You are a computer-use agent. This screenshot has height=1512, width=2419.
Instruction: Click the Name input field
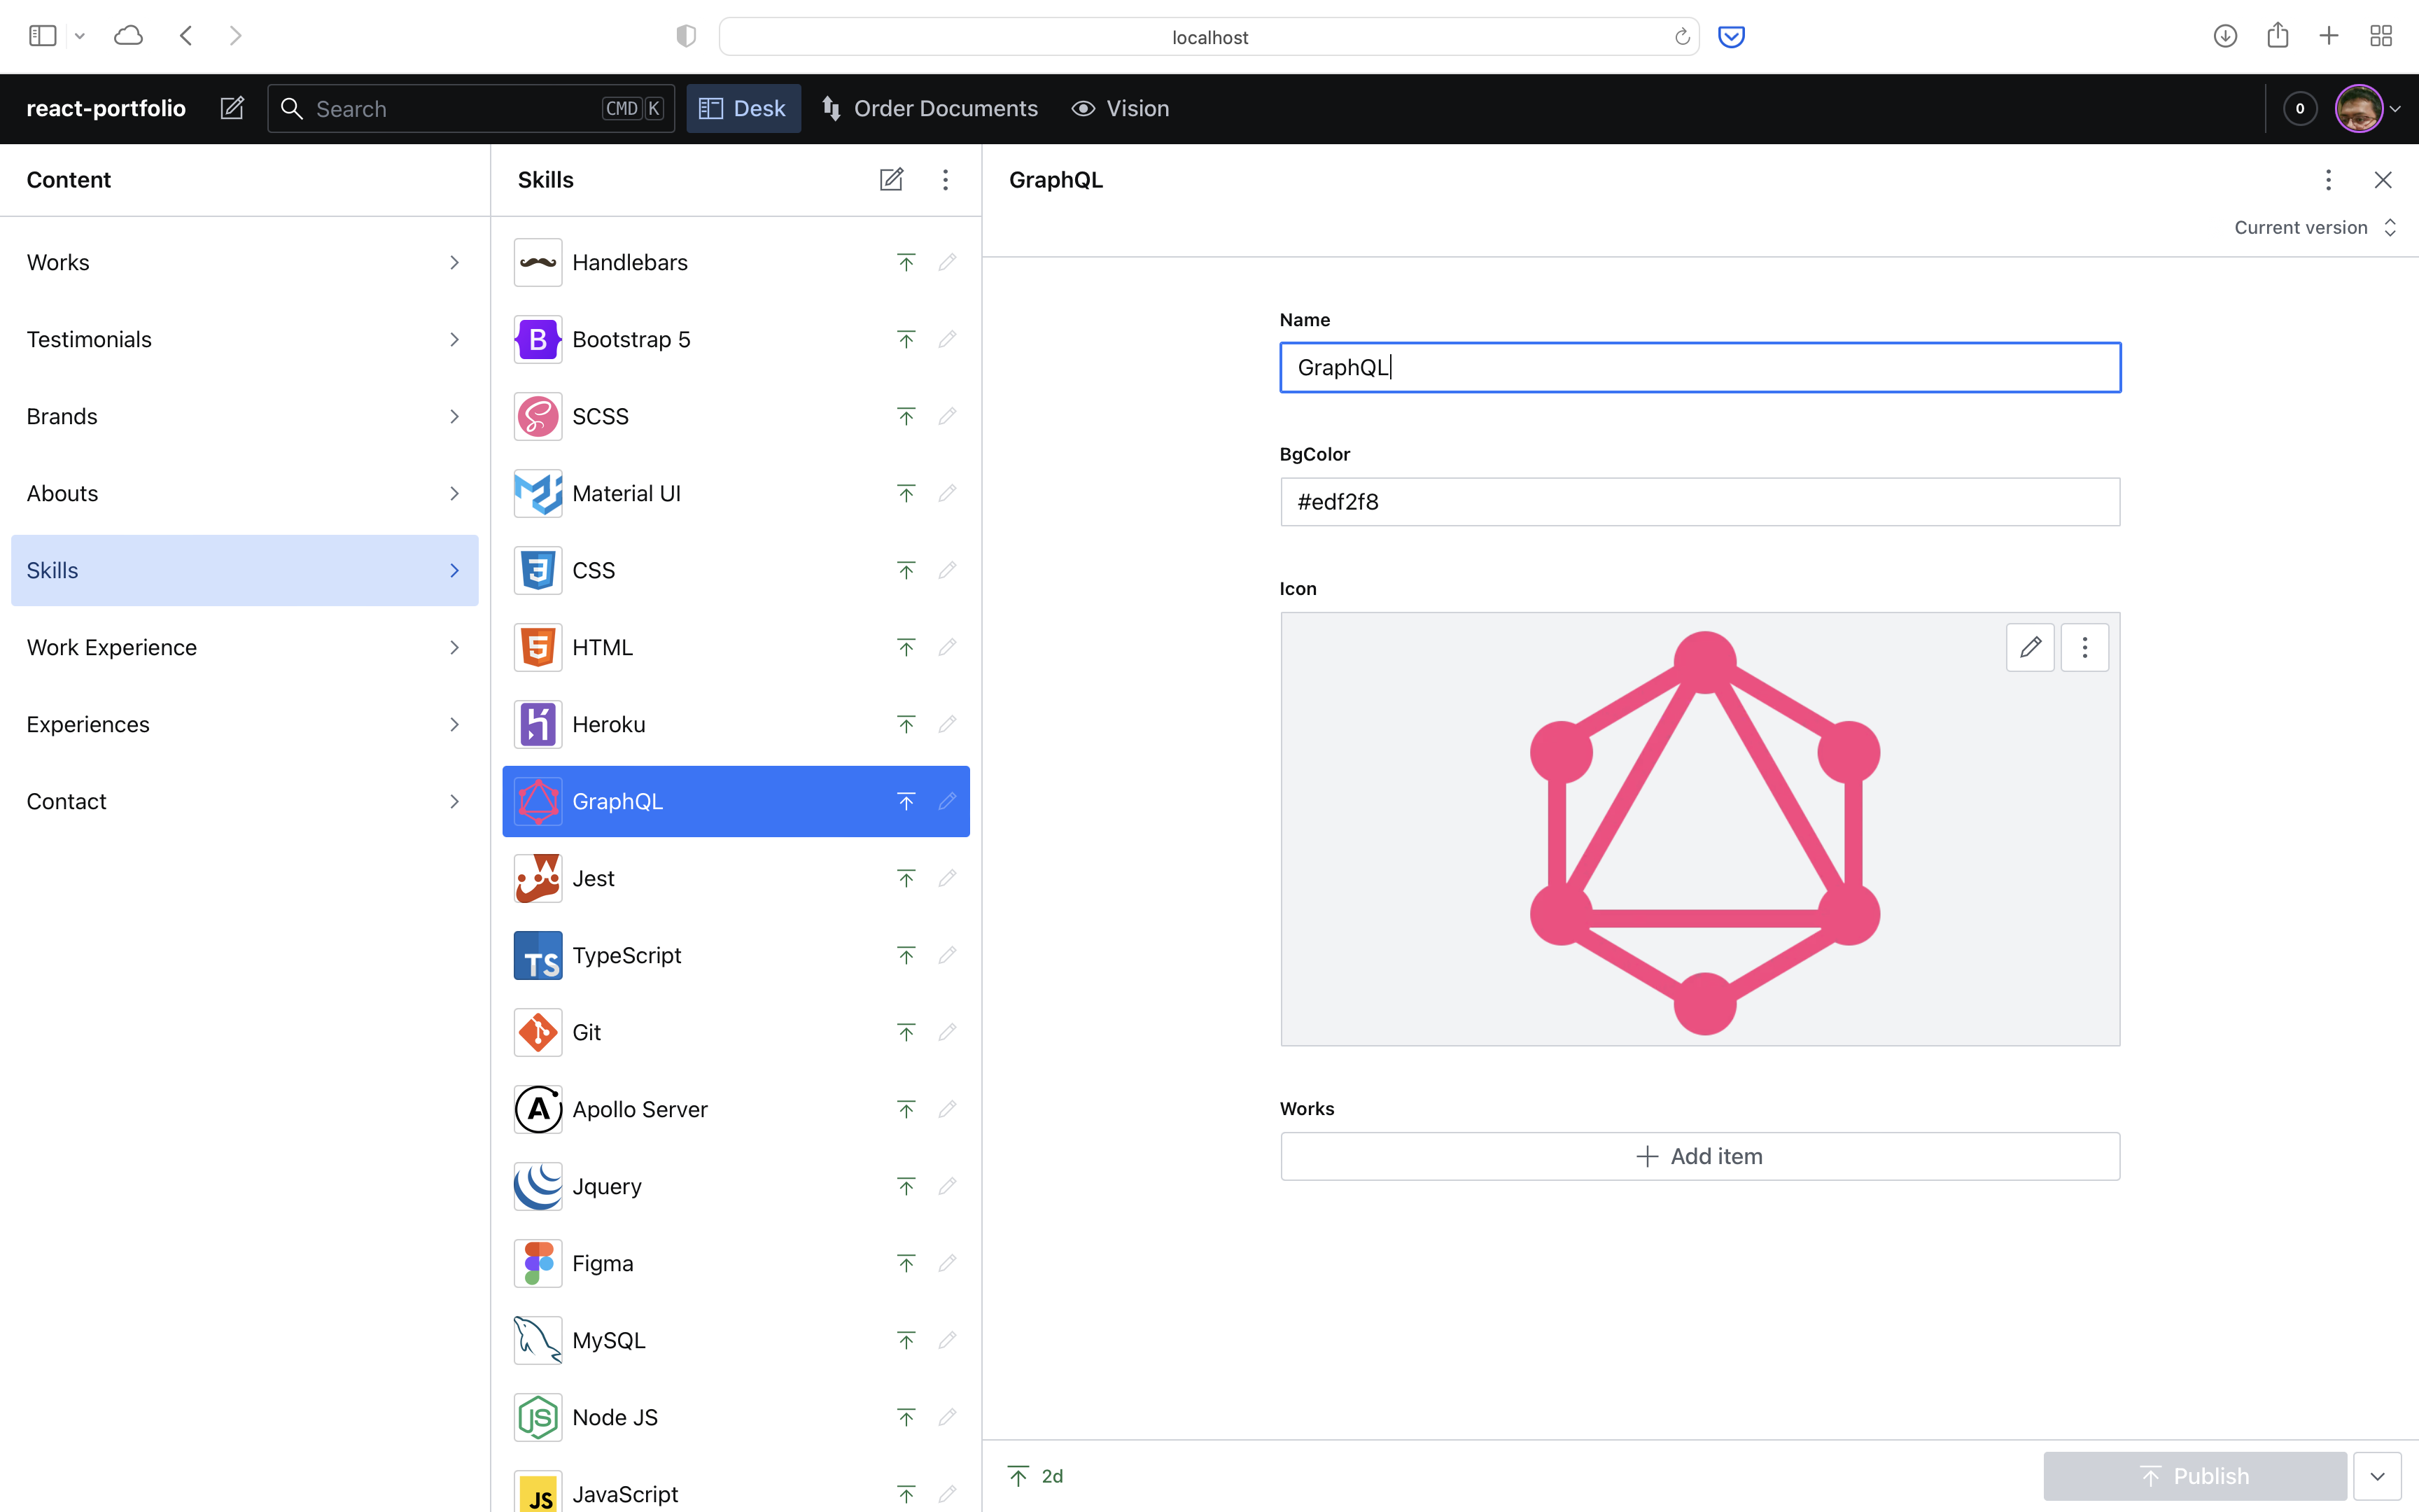pos(1698,367)
